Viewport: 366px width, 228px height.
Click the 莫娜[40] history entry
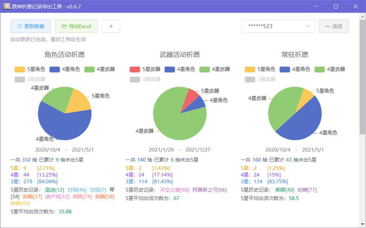285,190
